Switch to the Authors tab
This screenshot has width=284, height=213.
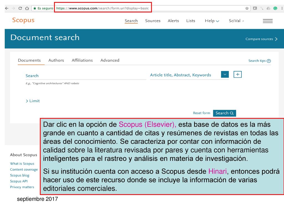point(56,60)
